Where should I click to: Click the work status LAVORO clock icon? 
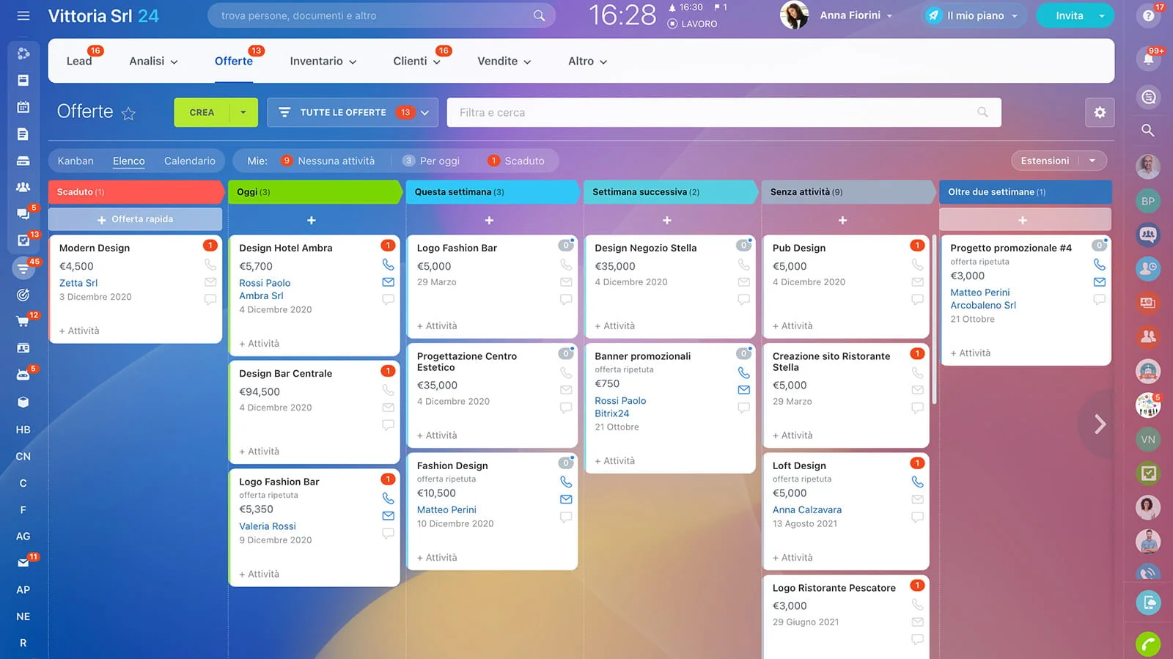[672, 24]
